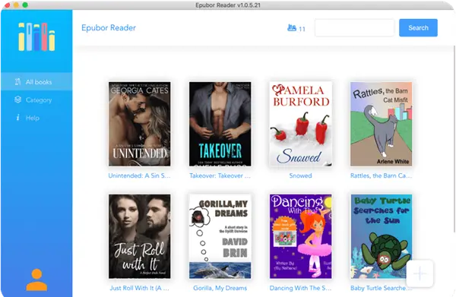456x297 pixels.
Task: Click the plus add-book button
Action: [x=420, y=273]
